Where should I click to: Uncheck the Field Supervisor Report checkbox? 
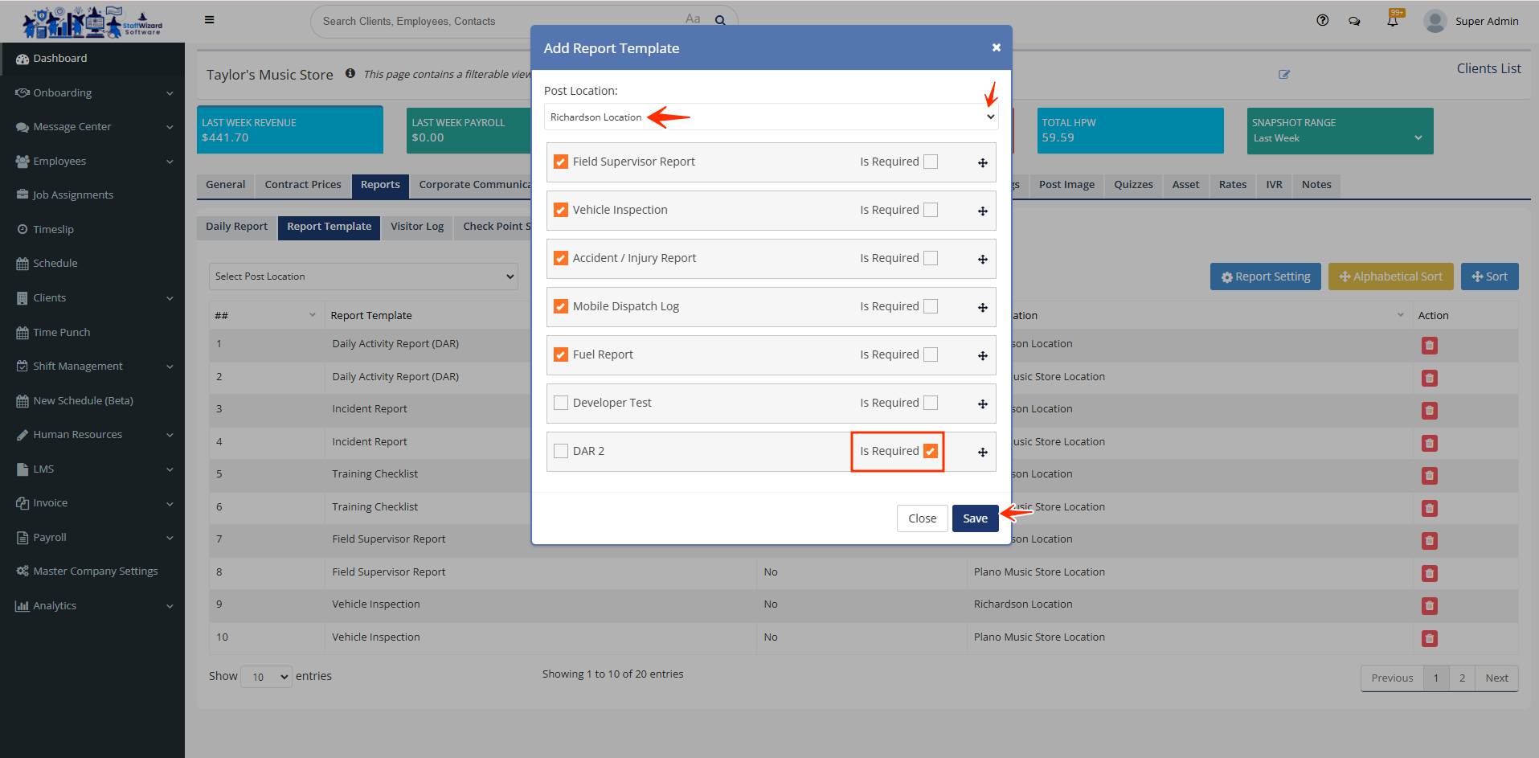561,162
